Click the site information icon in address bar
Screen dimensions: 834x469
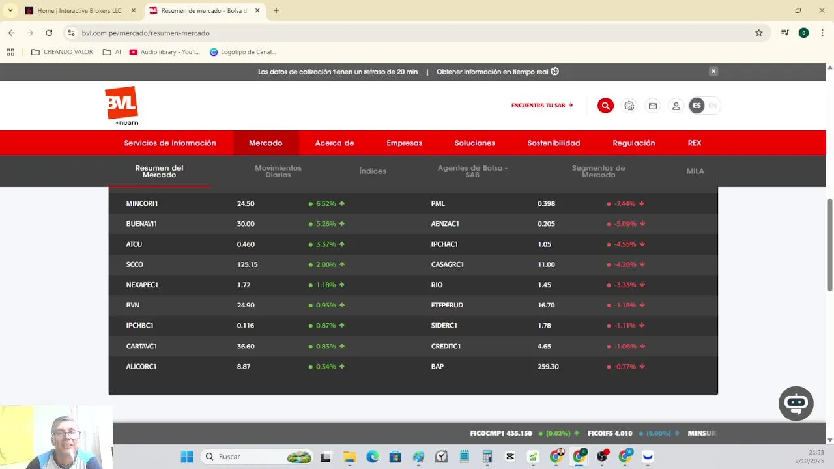click(72, 33)
